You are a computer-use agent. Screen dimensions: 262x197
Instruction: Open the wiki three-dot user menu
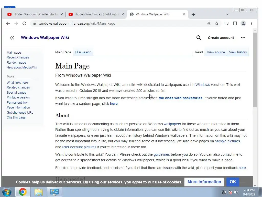(243, 38)
